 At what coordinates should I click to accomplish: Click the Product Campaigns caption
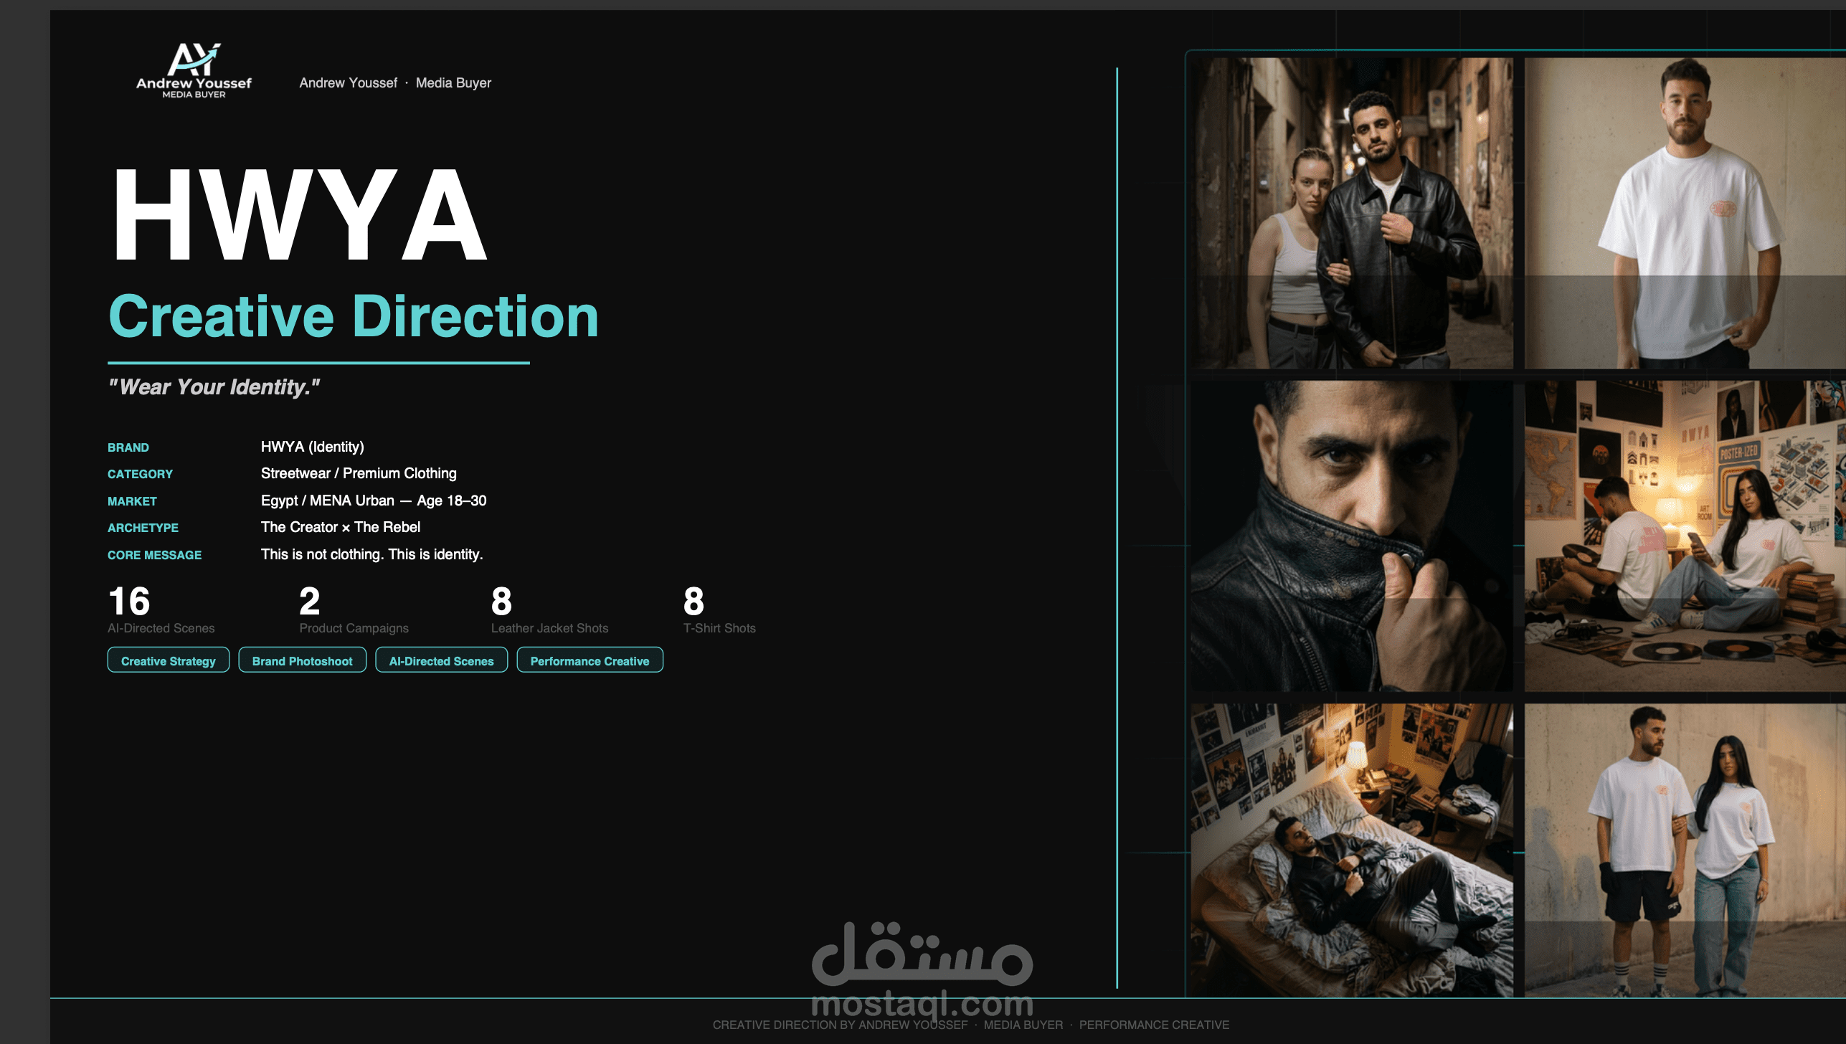click(x=354, y=628)
